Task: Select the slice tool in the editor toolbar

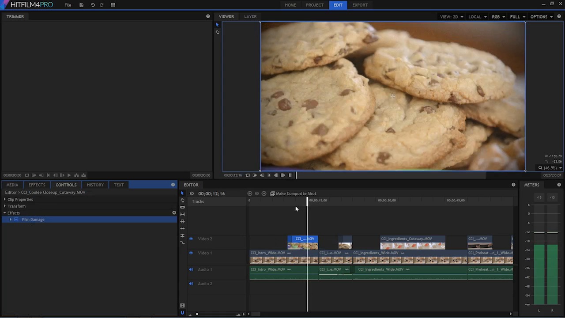Action: (x=182, y=207)
